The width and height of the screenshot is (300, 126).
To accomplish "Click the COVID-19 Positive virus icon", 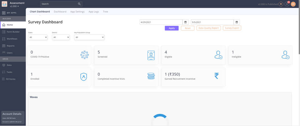I will (x=84, y=55).
